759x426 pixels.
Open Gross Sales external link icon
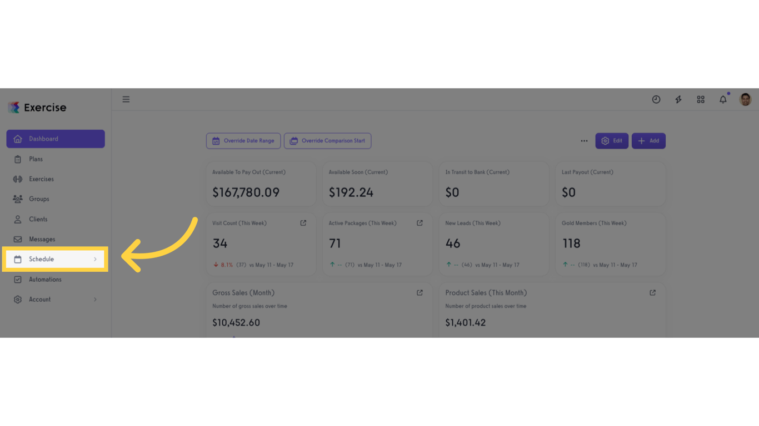tap(420, 293)
